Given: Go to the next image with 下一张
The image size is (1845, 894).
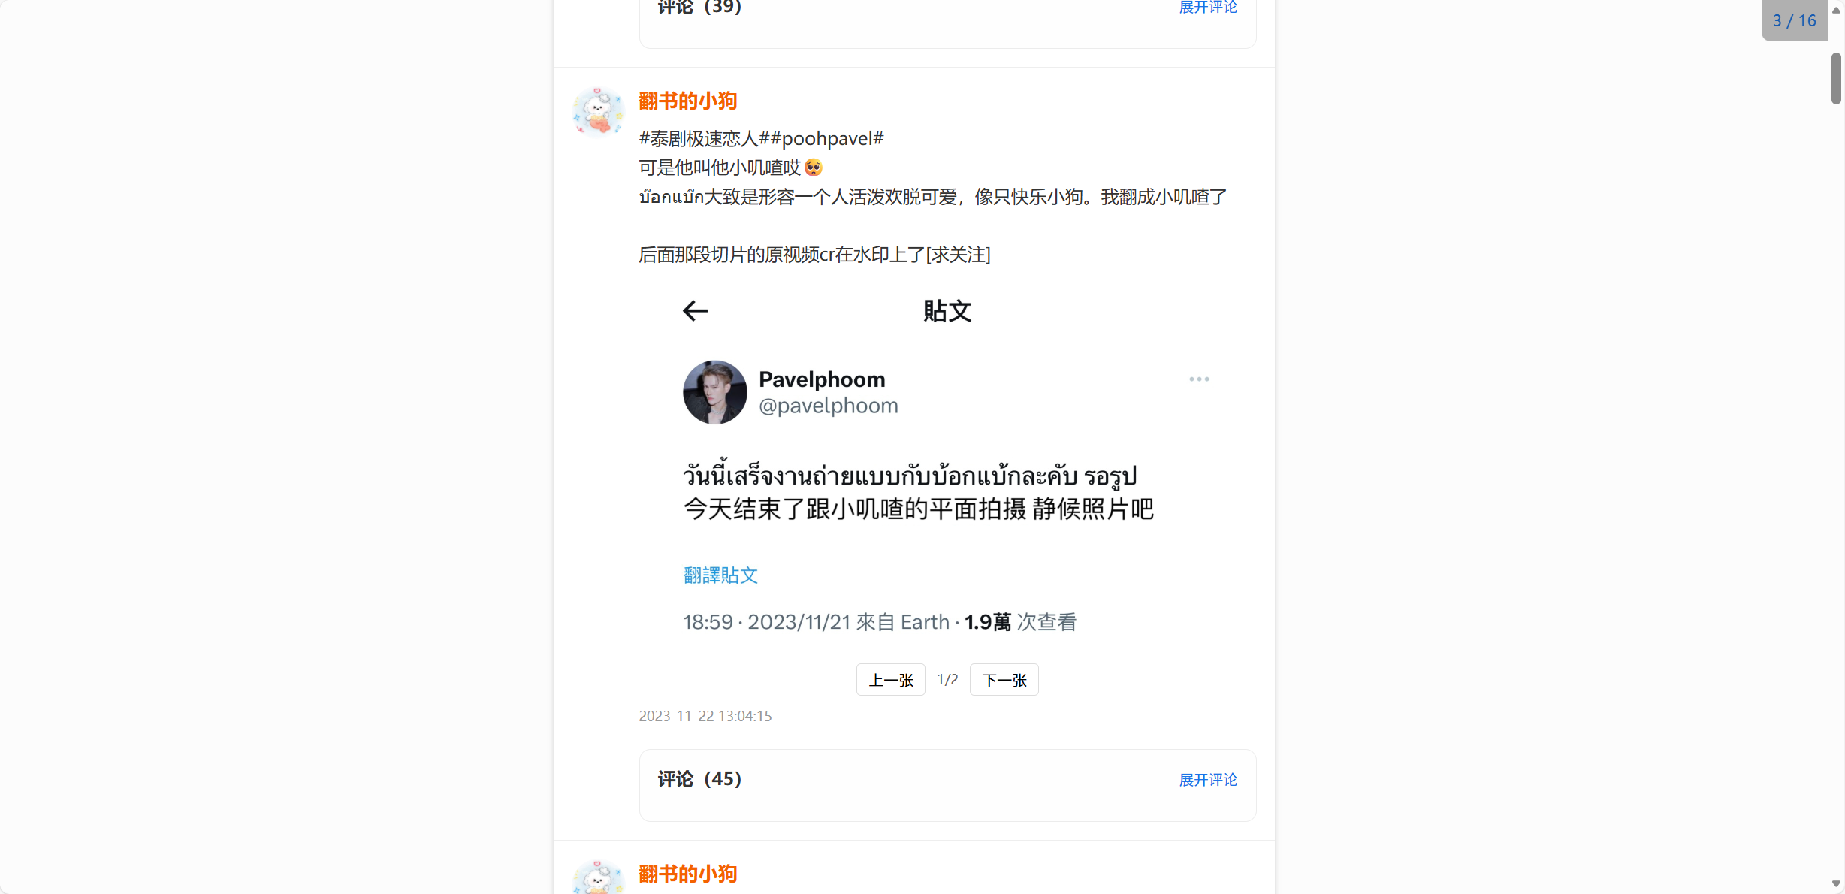Looking at the screenshot, I should coord(1004,680).
